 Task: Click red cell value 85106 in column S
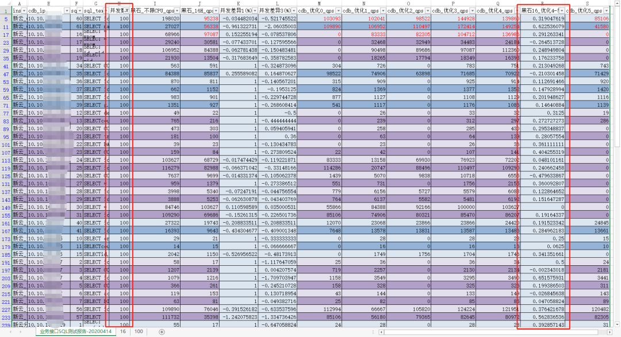tap(587, 18)
